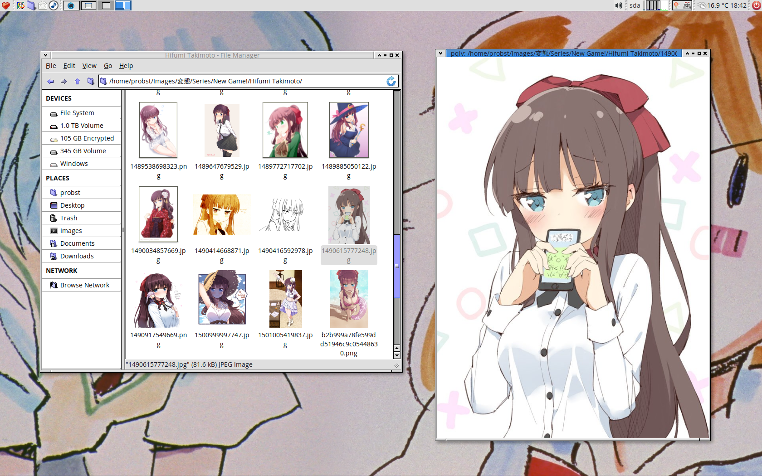The image size is (762, 476).
Task: Click the scrollbar down arrow in file list
Action: tap(397, 356)
